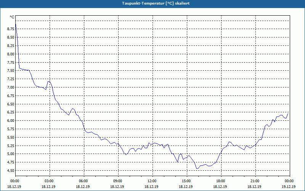Screen dimensions: 305x191
Task: Click the 19.12.19 date label
Action: pyautogui.click(x=289, y=186)
